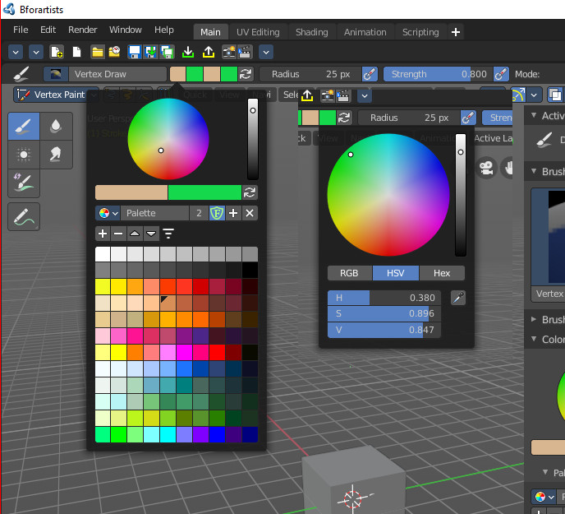Toggle pressure sensitivity for Strength
This screenshot has width=565, height=514.
(501, 74)
